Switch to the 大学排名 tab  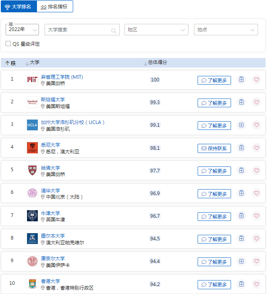tap(19, 7)
